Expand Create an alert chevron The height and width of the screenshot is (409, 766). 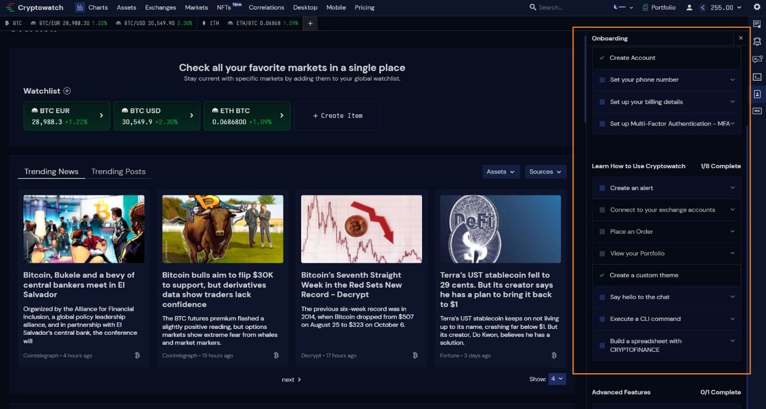click(x=732, y=187)
